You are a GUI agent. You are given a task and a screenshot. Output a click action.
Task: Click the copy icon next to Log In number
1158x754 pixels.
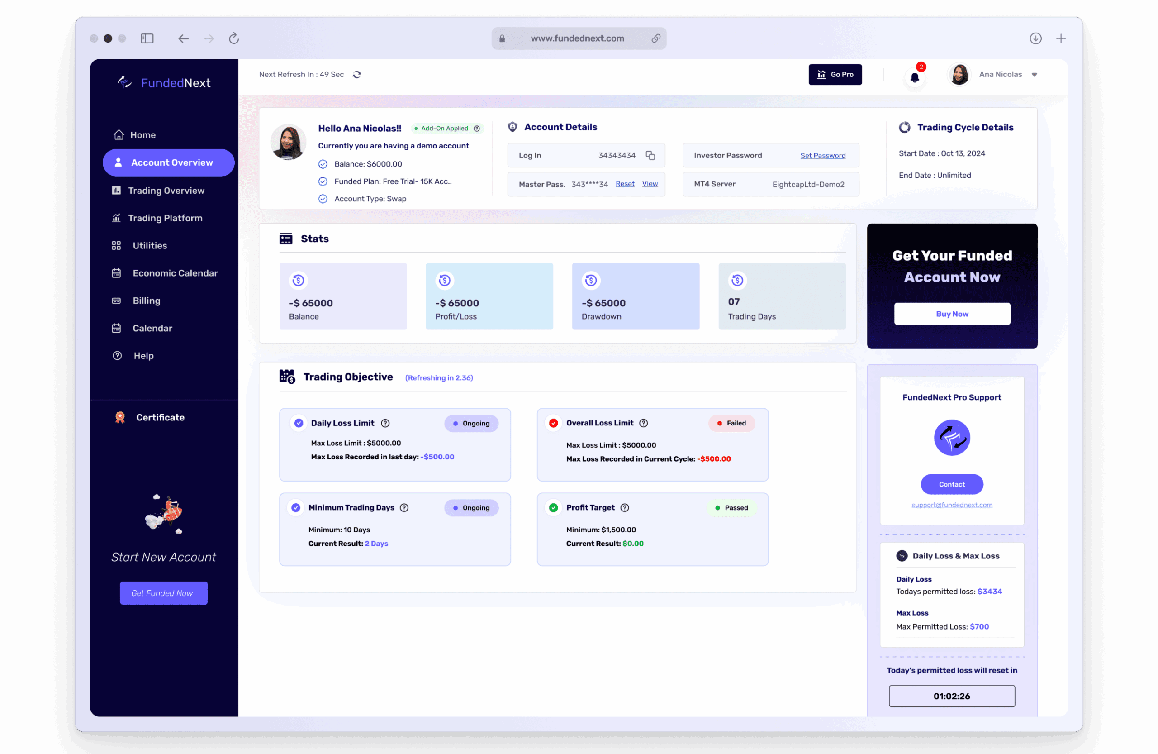651,155
